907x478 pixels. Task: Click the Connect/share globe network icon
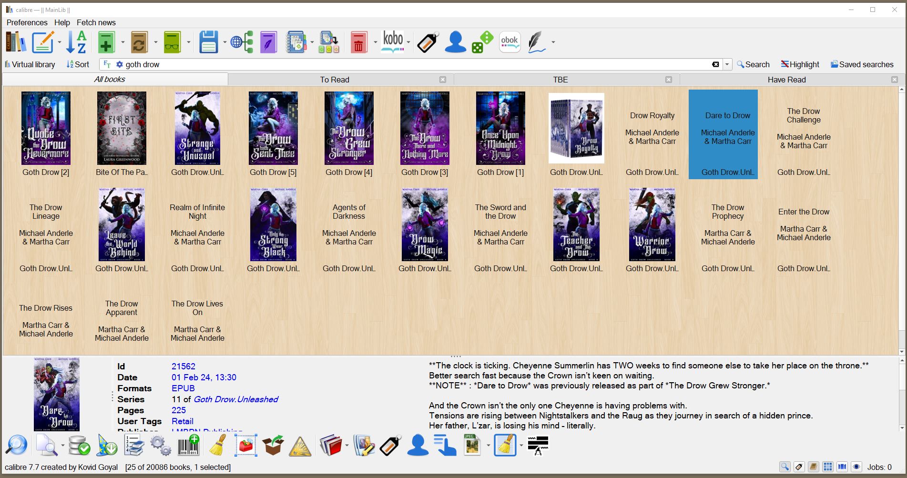(242, 42)
